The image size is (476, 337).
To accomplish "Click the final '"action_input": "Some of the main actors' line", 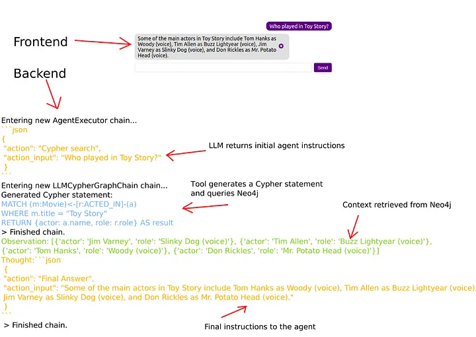I will click(239, 288).
